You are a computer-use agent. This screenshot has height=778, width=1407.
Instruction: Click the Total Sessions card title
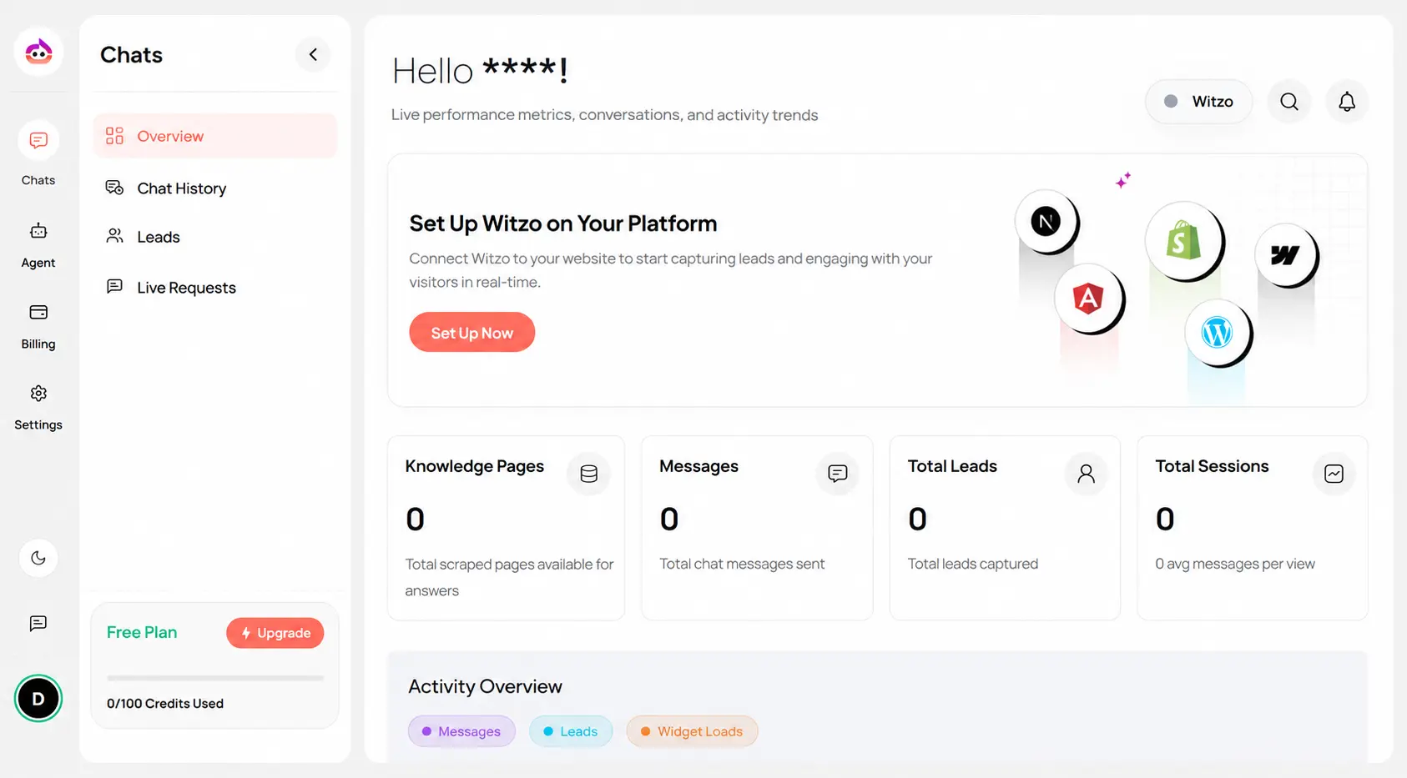click(1212, 466)
